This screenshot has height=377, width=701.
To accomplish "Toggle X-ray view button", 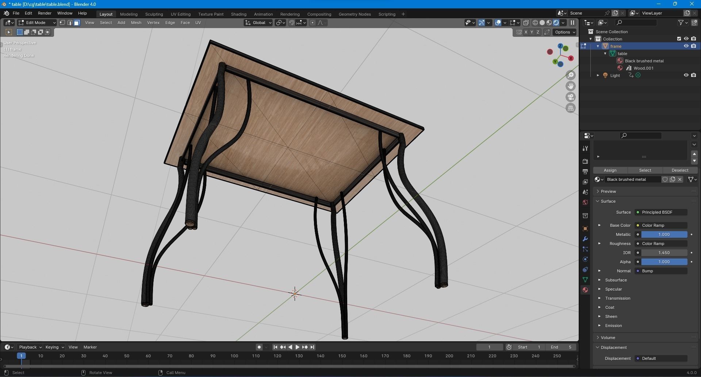I will click(x=526, y=23).
